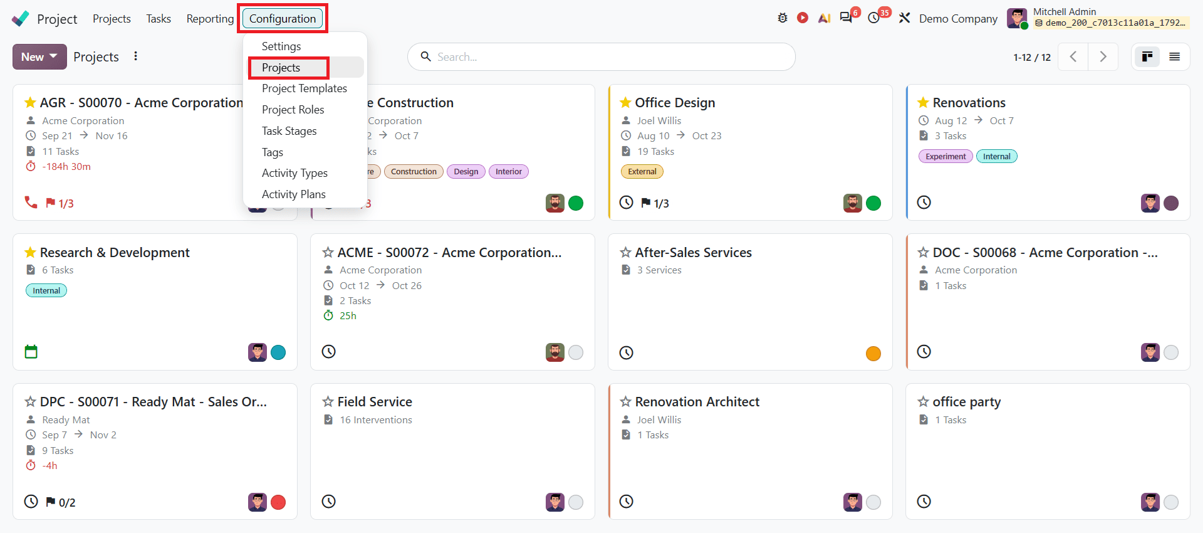The width and height of the screenshot is (1203, 533).
Task: Switch to Kanban view
Action: click(x=1147, y=57)
